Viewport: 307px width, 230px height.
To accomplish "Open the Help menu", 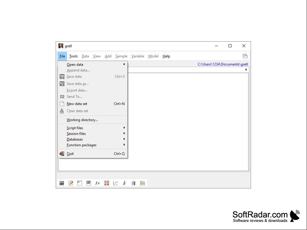I will (x=166, y=56).
